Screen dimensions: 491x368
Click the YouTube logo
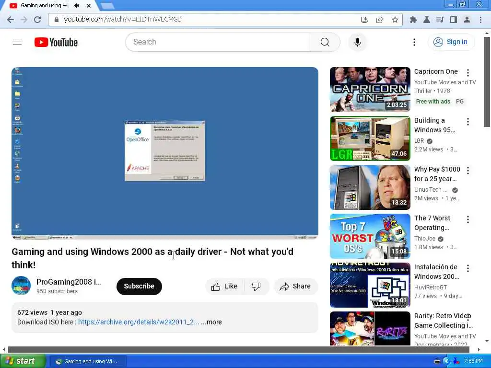tap(56, 42)
